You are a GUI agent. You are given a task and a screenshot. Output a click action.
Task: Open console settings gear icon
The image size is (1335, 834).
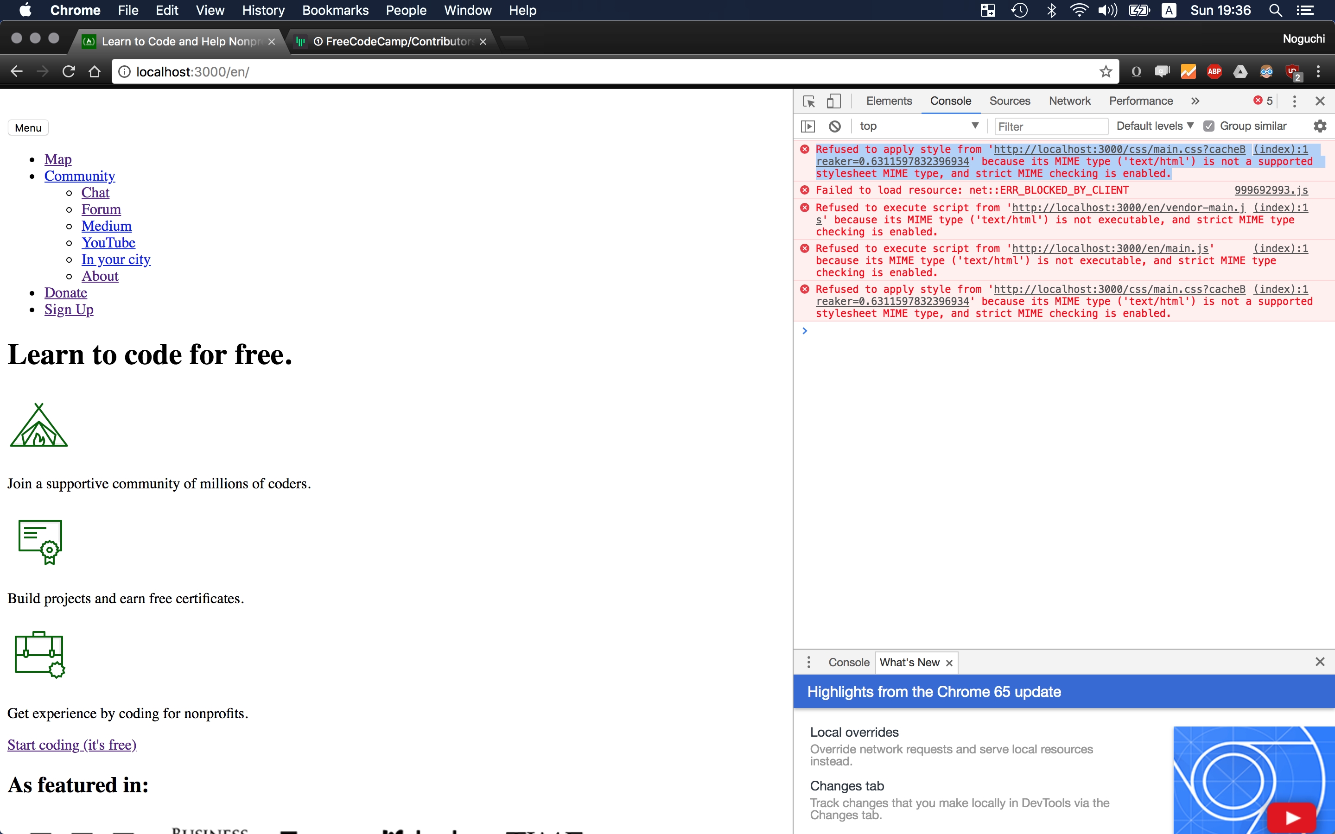coord(1320,126)
